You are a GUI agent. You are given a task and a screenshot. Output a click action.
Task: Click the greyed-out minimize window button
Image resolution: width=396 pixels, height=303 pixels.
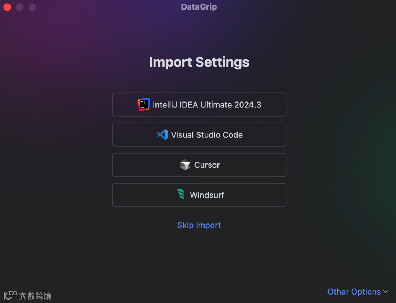point(20,7)
